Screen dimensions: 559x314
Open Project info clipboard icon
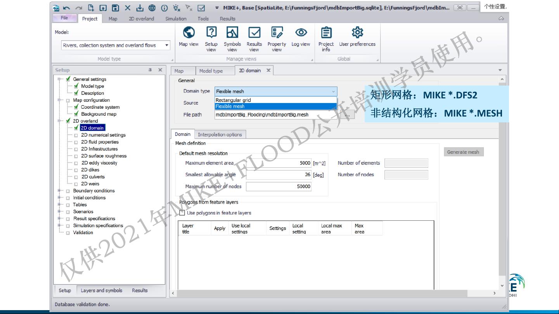pyautogui.click(x=326, y=39)
